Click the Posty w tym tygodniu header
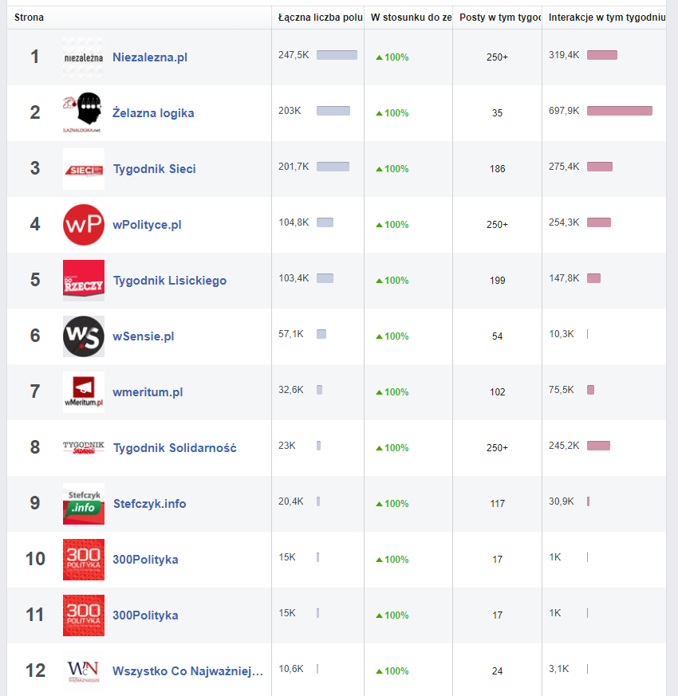The image size is (678, 696). click(500, 18)
